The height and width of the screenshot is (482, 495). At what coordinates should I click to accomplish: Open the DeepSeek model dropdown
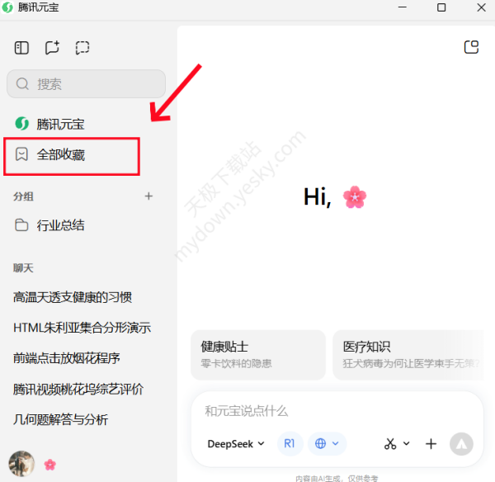pyautogui.click(x=236, y=443)
